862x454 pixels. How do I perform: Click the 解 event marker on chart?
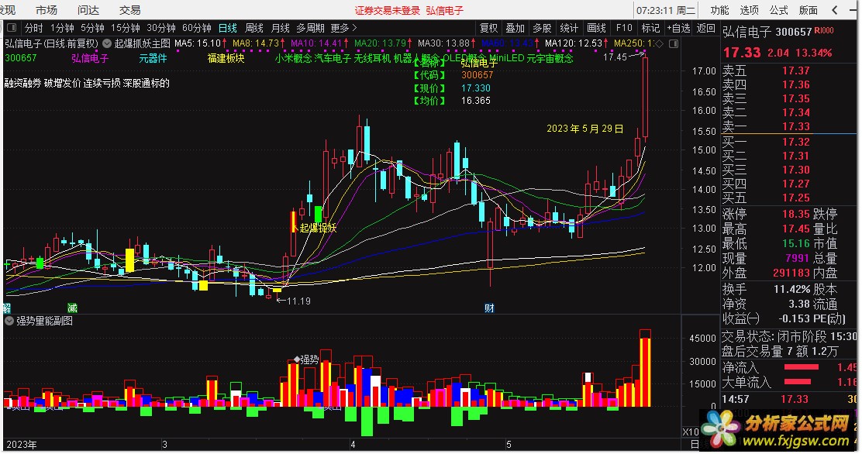pyautogui.click(x=7, y=308)
